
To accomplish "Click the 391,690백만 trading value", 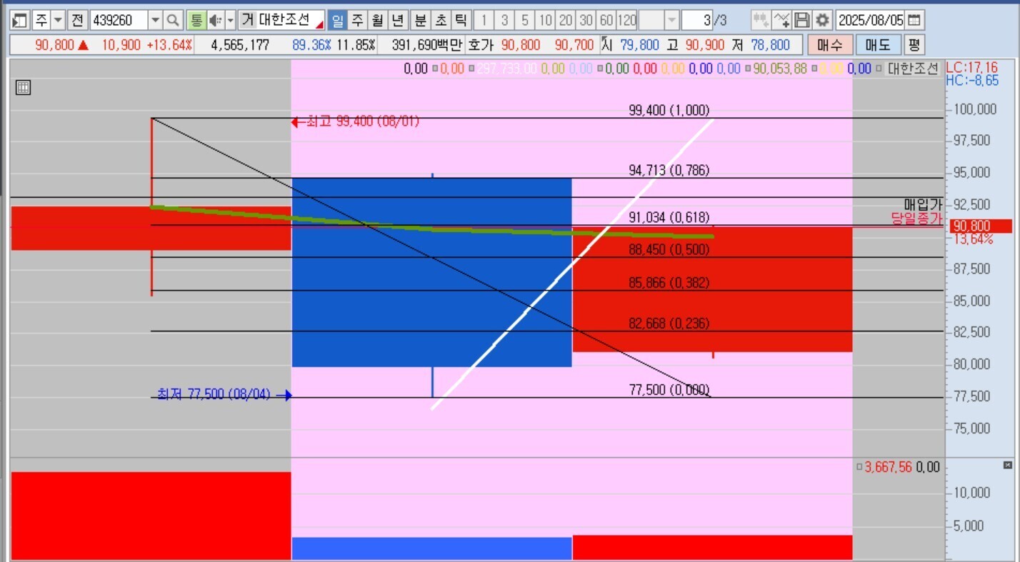I will coord(426,45).
